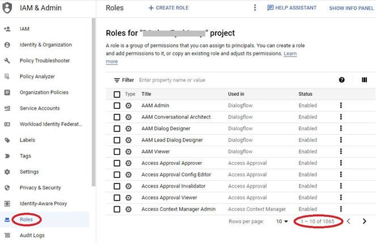
Task: Check the AAM Admin role checkbox
Action: coord(117,105)
